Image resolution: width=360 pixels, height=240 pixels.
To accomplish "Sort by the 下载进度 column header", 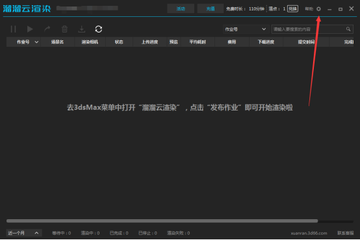I will coord(266,42).
